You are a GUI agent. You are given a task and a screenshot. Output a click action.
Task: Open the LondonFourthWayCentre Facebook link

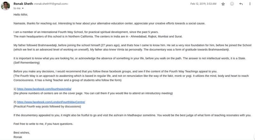(51, 102)
